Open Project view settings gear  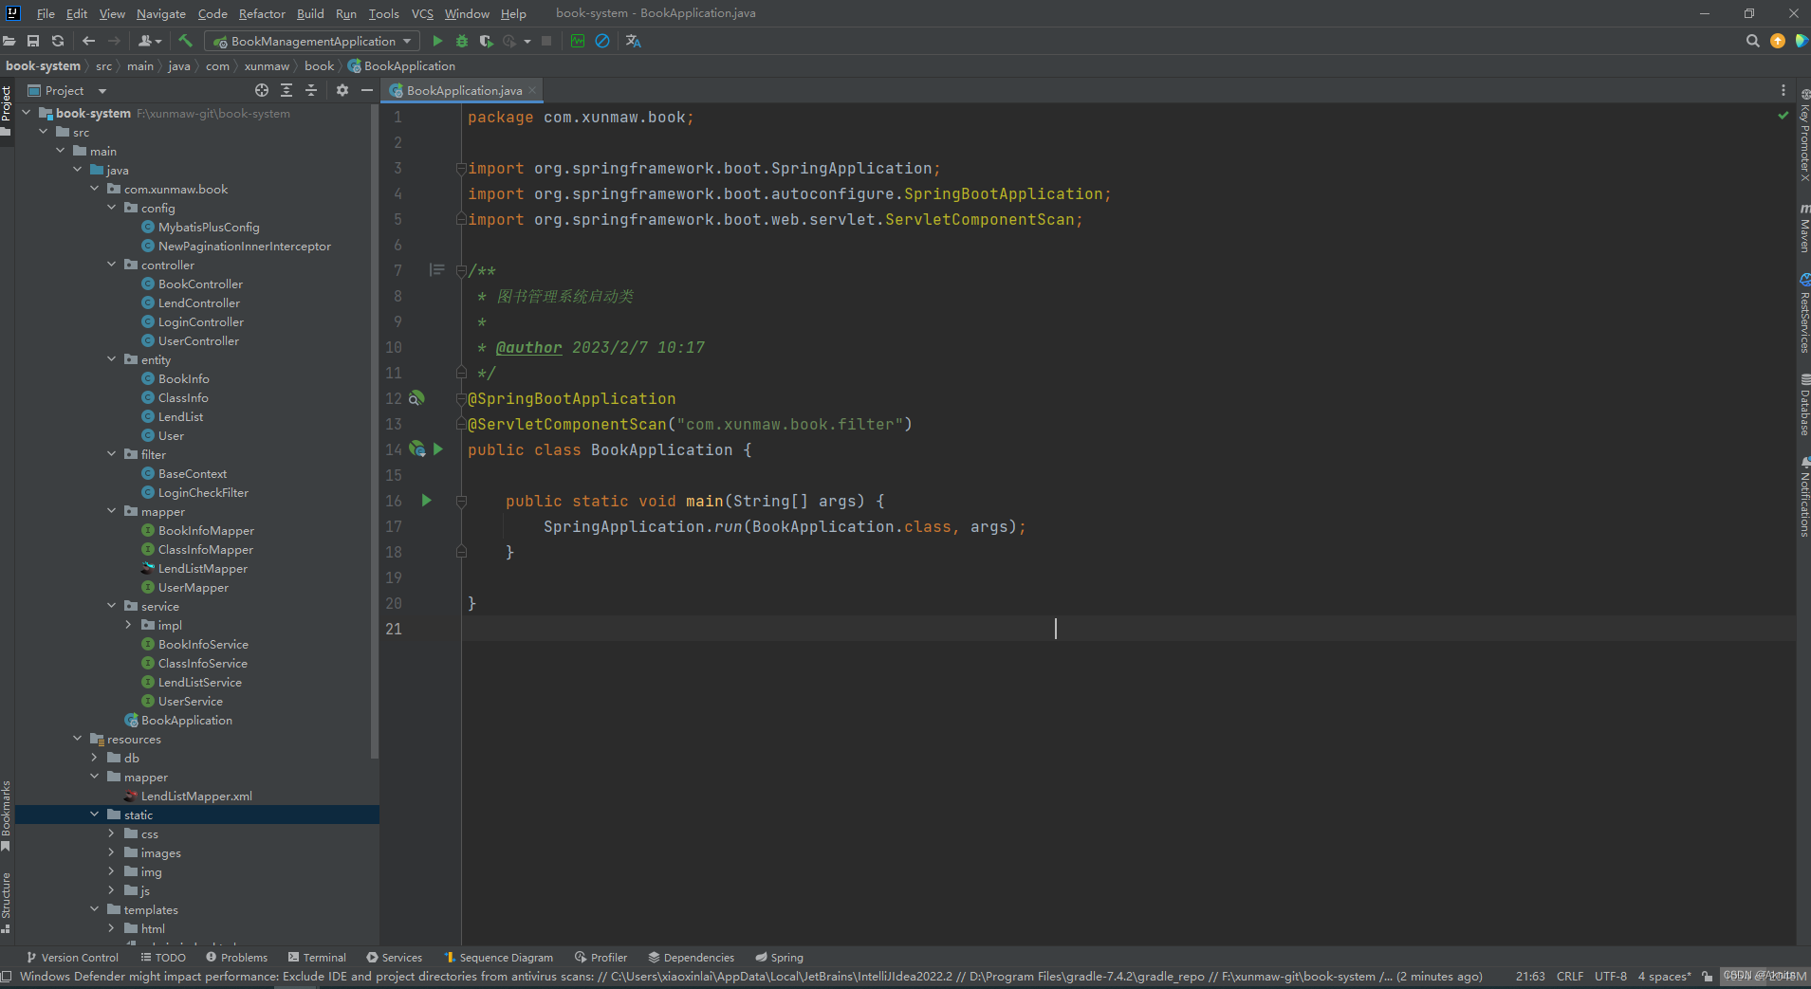pos(342,90)
